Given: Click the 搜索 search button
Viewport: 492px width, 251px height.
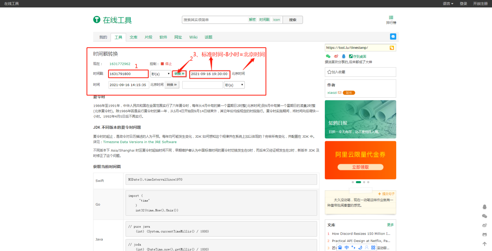Looking at the screenshot, I should tap(292, 20).
